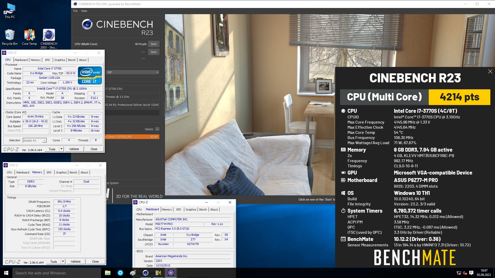495x278 pixels.
Task: Open File Explorer from taskbar
Action: tap(108, 273)
